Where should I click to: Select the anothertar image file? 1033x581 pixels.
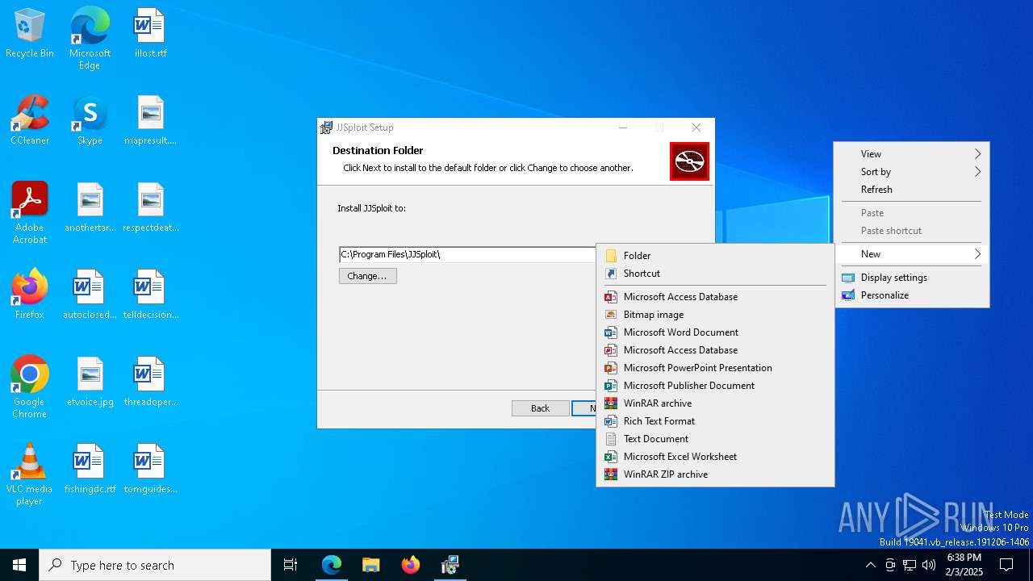tap(90, 208)
